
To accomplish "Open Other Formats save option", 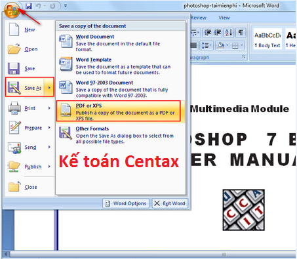I will pyautogui.click(x=121, y=134).
